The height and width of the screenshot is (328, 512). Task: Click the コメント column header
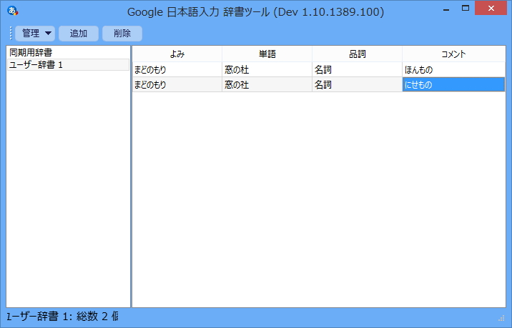454,54
